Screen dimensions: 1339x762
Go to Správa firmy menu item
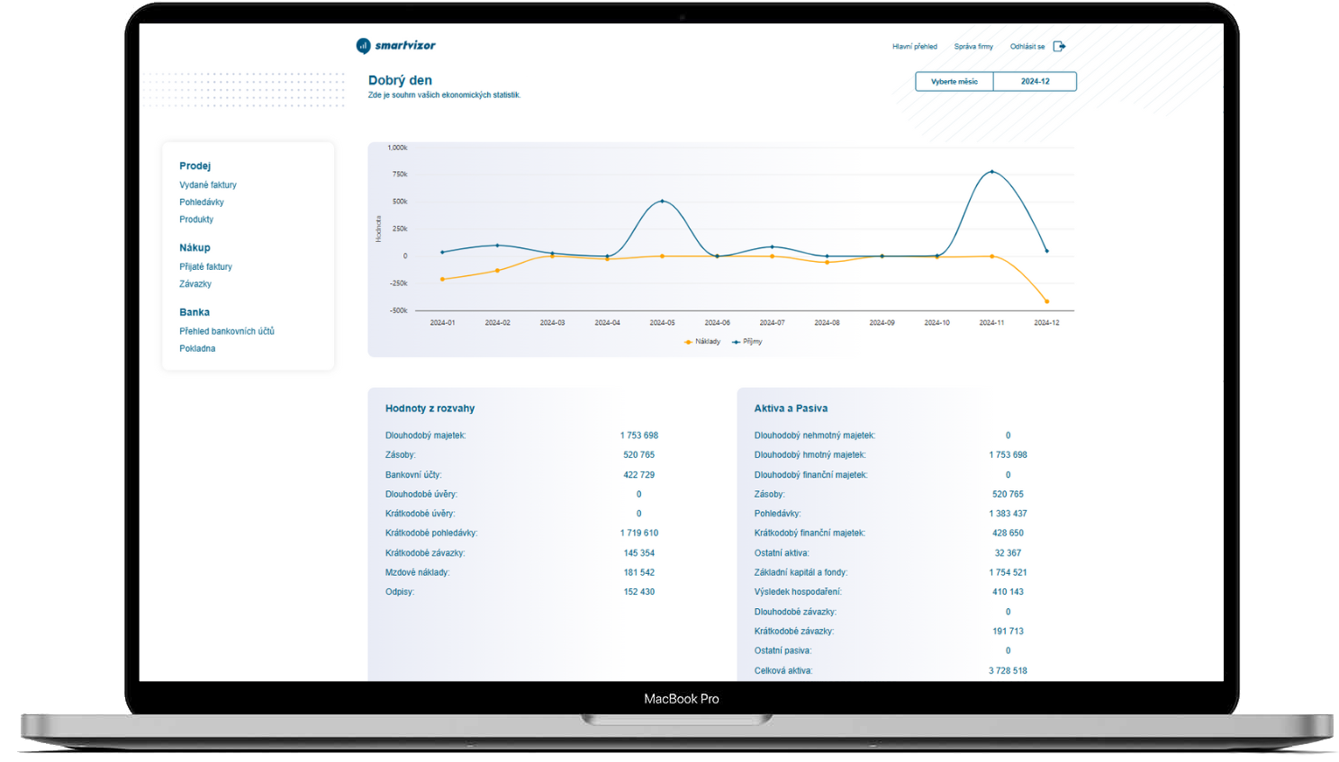(x=973, y=47)
